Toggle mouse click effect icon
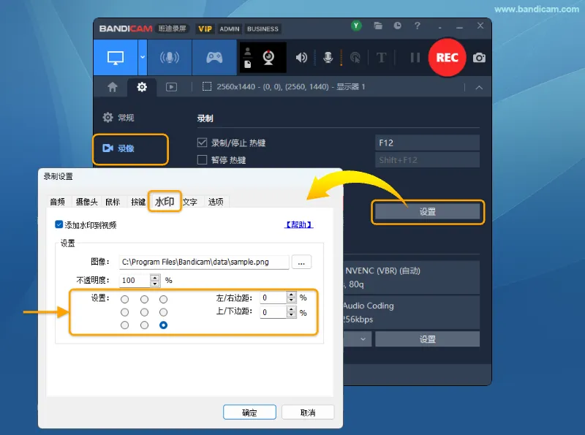 tap(355, 58)
